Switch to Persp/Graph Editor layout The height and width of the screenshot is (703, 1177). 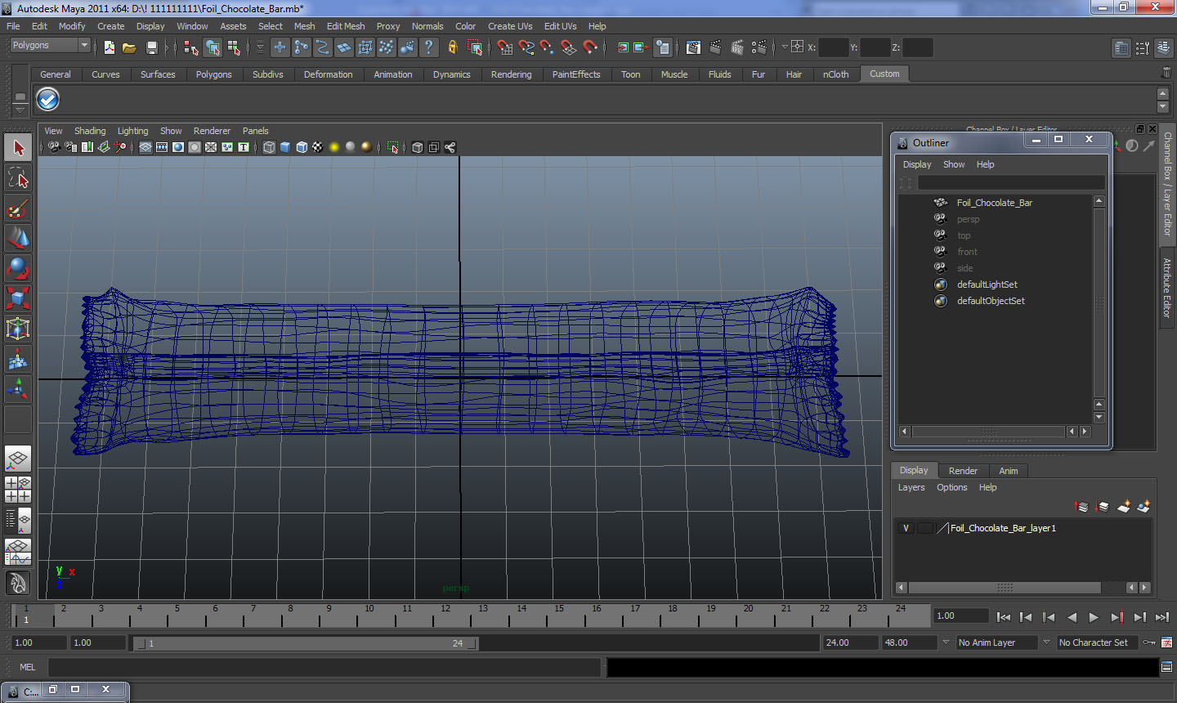click(x=18, y=552)
